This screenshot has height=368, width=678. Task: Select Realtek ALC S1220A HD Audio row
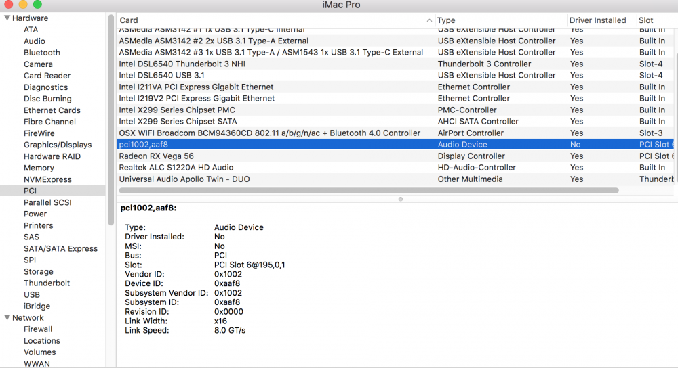(x=395, y=167)
